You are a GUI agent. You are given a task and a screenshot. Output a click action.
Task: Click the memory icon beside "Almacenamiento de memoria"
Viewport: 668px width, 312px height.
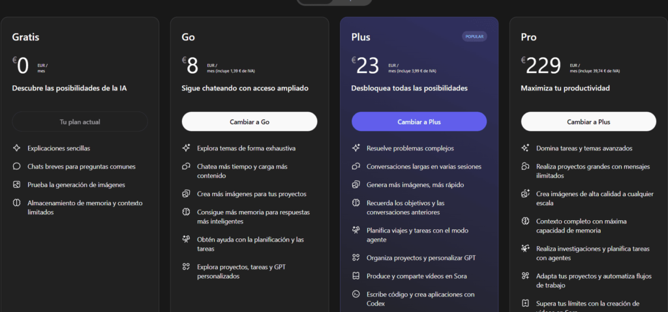pos(17,203)
